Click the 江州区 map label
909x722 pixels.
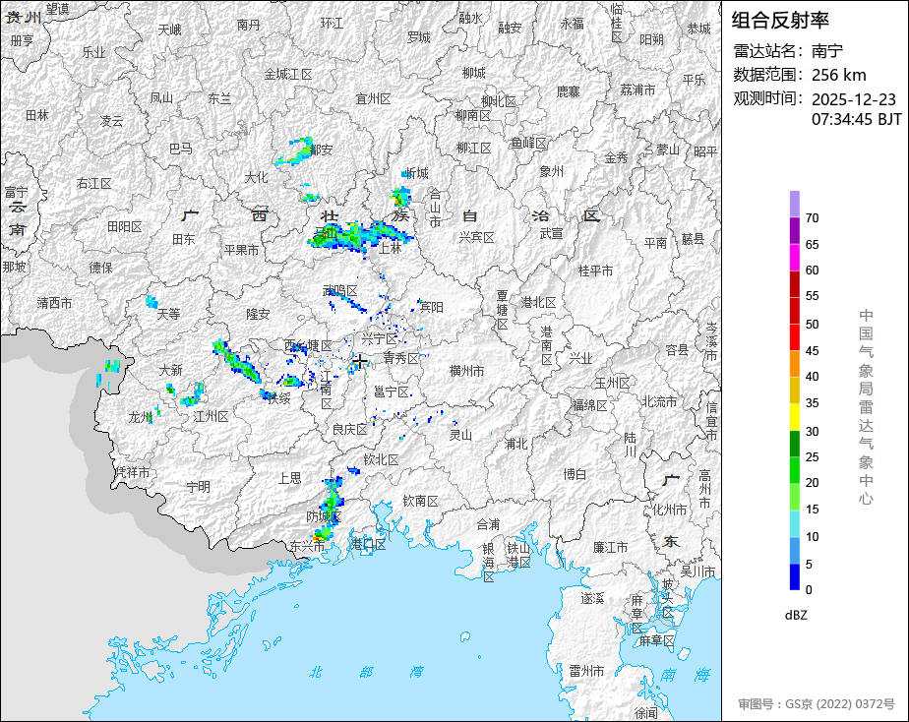point(211,416)
